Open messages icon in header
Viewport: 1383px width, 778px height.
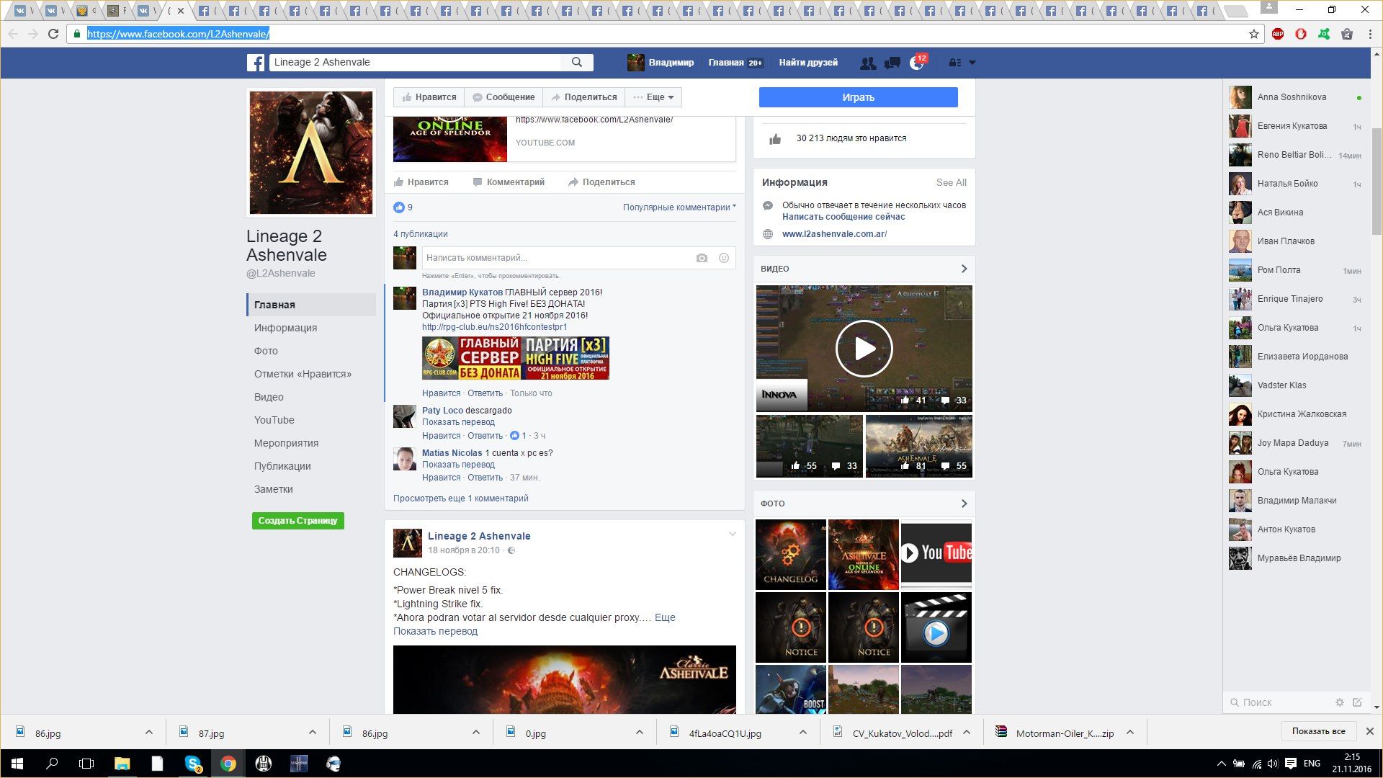click(892, 63)
